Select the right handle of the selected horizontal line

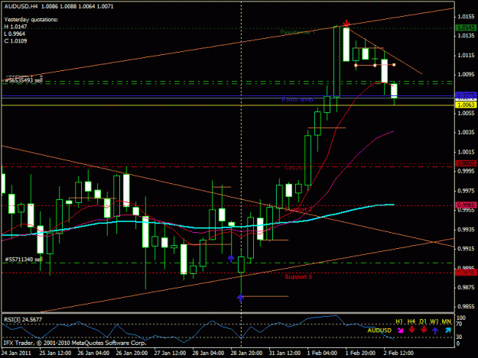pos(394,65)
